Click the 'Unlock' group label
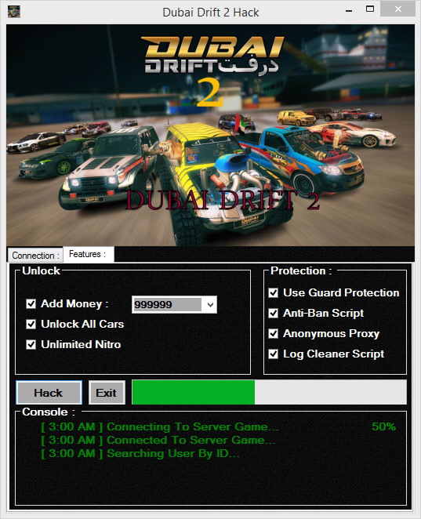This screenshot has width=421, height=519. [41, 270]
